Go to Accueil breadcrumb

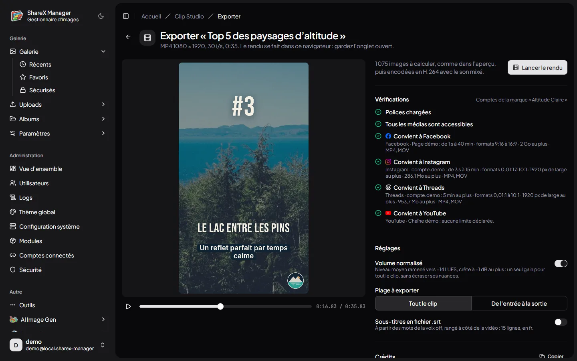tap(151, 16)
